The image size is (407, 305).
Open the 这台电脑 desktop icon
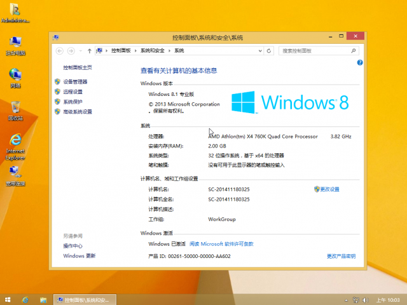15,46
